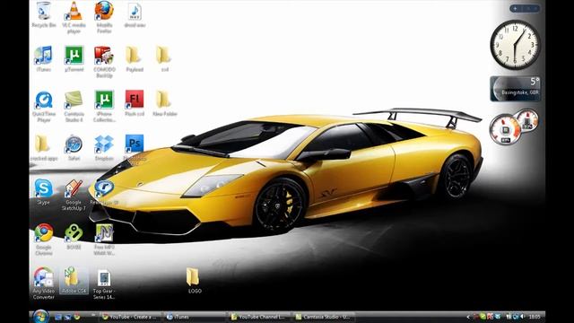574x323 pixels.
Task: Open the Safari desktop shortcut
Action: [74, 147]
